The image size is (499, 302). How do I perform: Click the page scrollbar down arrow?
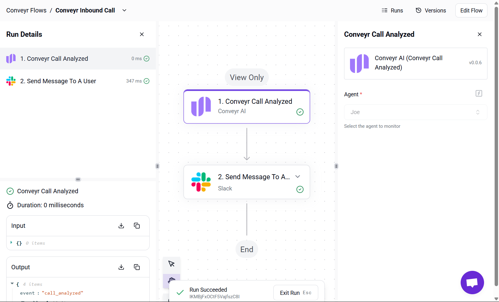497,299
